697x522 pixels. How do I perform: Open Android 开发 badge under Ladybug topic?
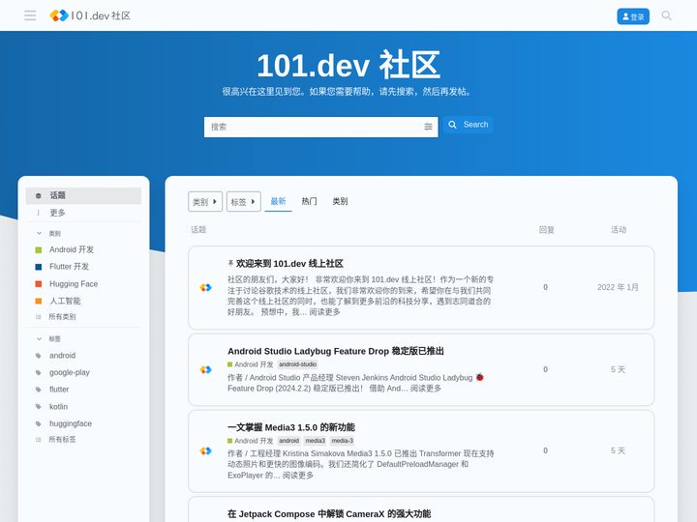pos(251,364)
